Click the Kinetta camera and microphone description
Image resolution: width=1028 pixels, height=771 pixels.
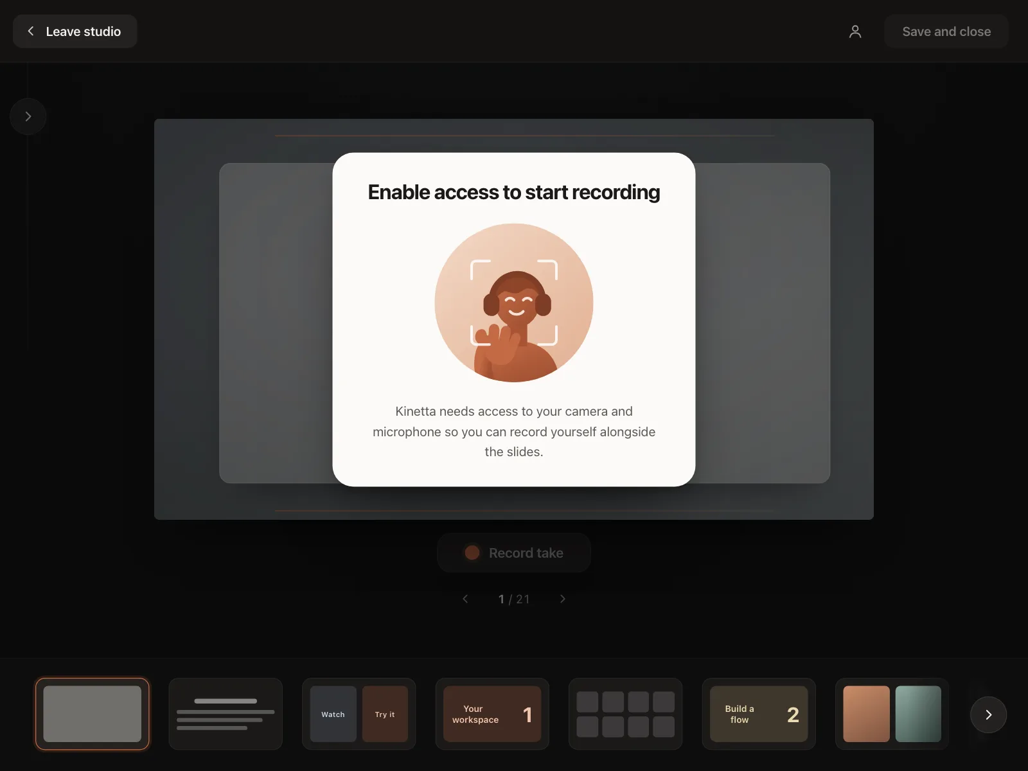pyautogui.click(x=514, y=431)
